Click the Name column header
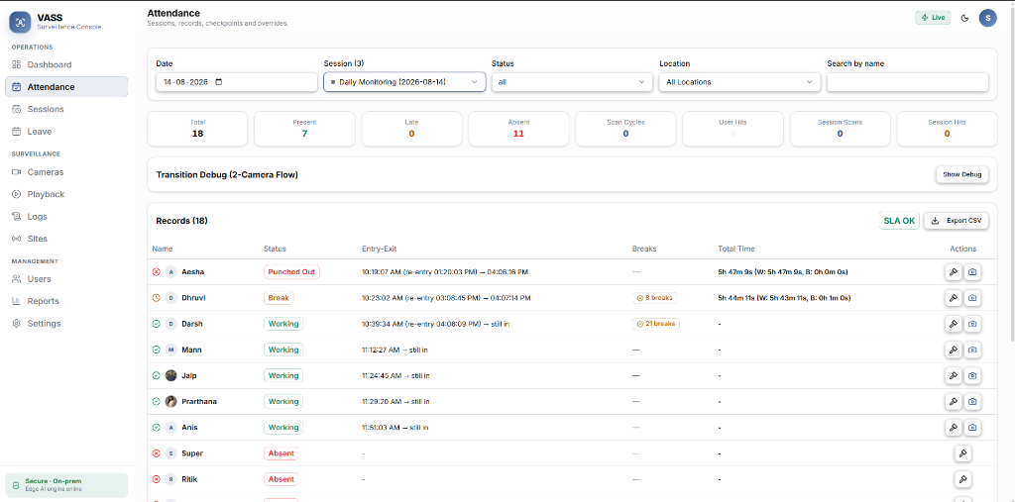This screenshot has height=502, width=1015. click(x=163, y=249)
